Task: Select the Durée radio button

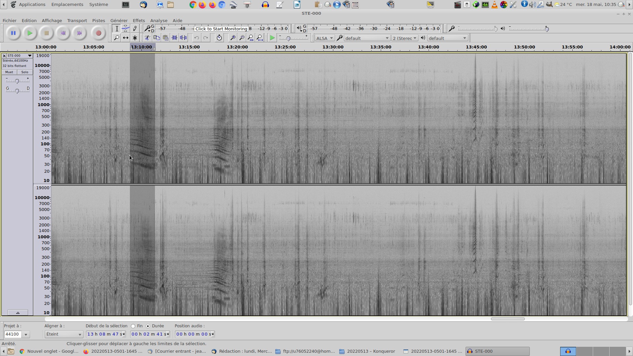Action: tap(148, 326)
